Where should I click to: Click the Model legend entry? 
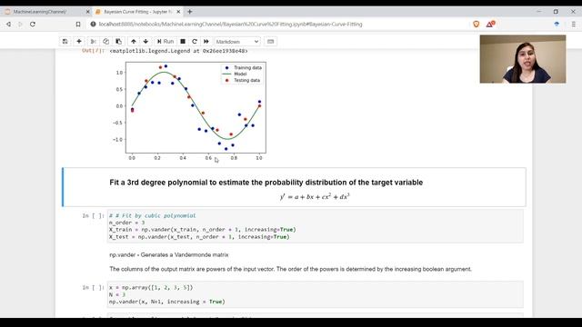click(236, 74)
